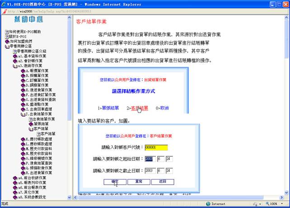This screenshot has width=290, height=208.
Task: Open the 零售商辦公區介紹 topic
Action: click(31, 51)
